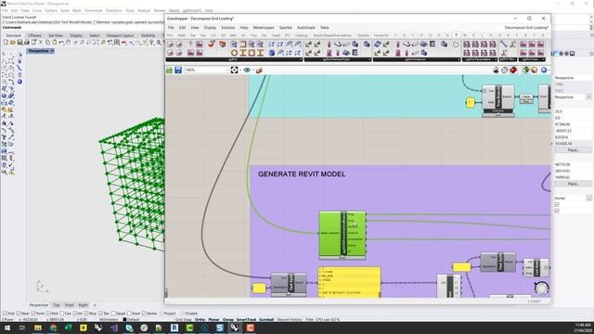Click the red sketch brush icon in canvas toolbar
The width and height of the screenshot is (594, 334).
coord(259,71)
